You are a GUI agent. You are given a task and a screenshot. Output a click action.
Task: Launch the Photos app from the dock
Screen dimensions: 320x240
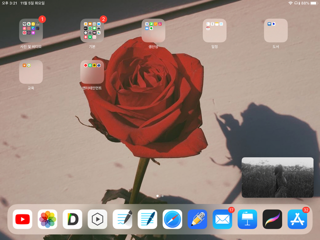coord(47,219)
